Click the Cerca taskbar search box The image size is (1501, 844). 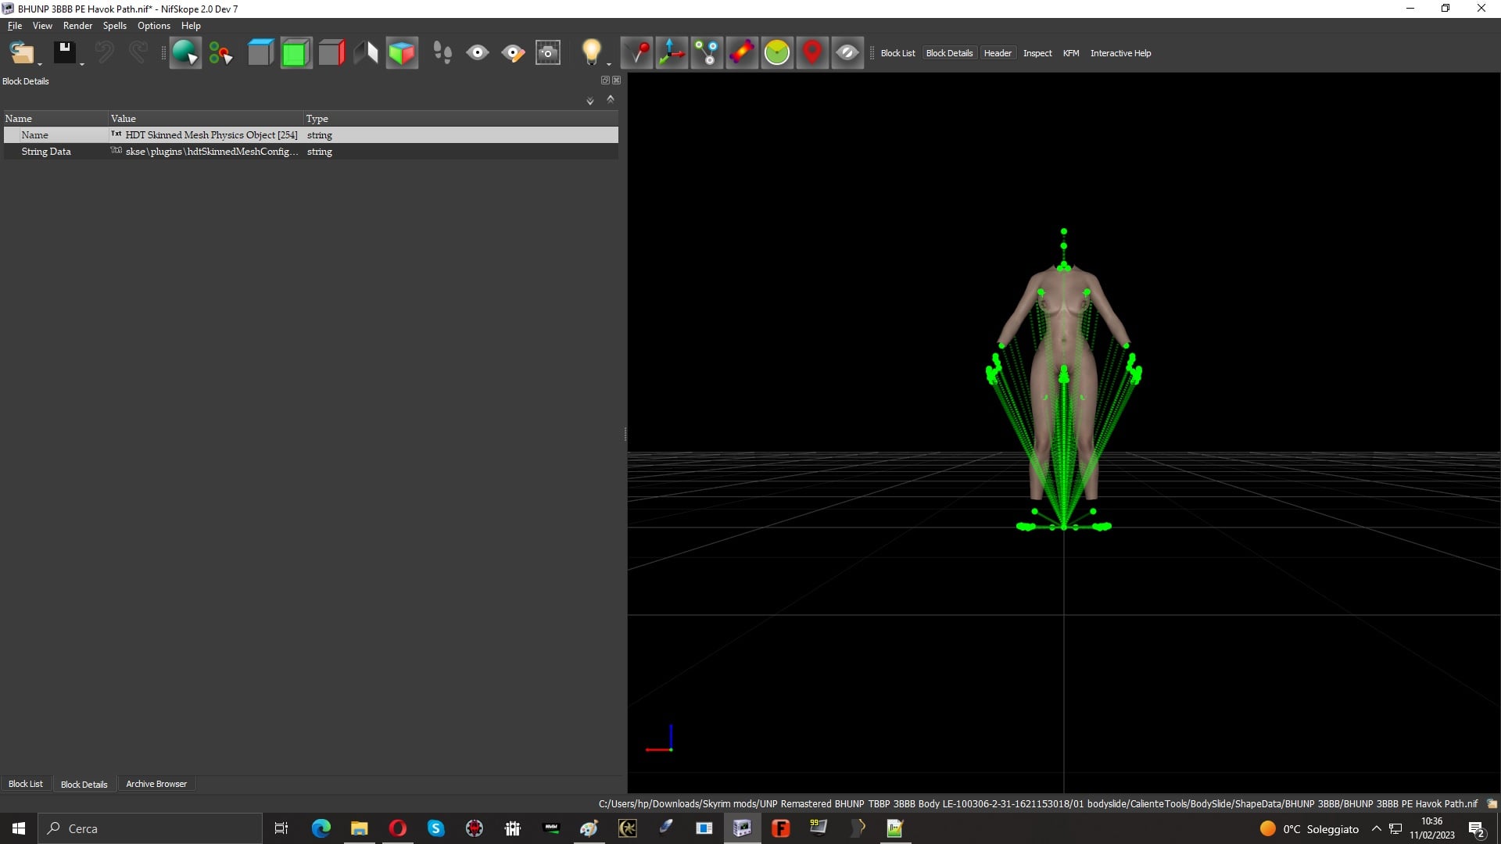click(150, 828)
